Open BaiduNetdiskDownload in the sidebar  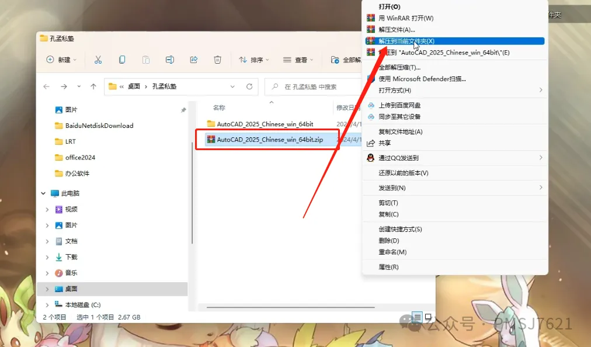(x=99, y=126)
